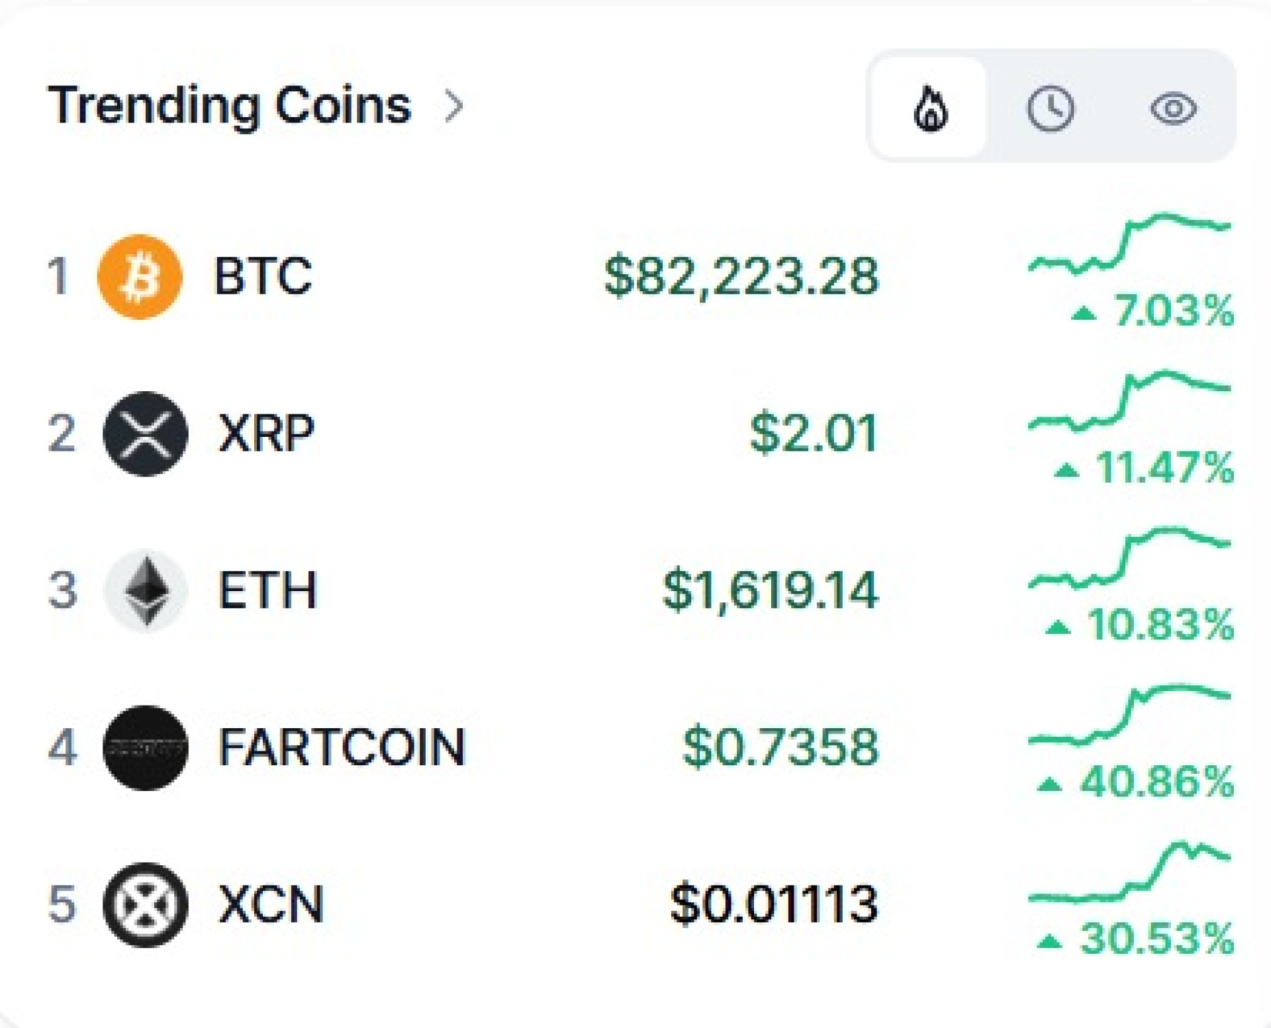The image size is (1271, 1028).
Task: Click the FARTCOIN 40.86% sparkline chart
Action: tap(1129, 715)
